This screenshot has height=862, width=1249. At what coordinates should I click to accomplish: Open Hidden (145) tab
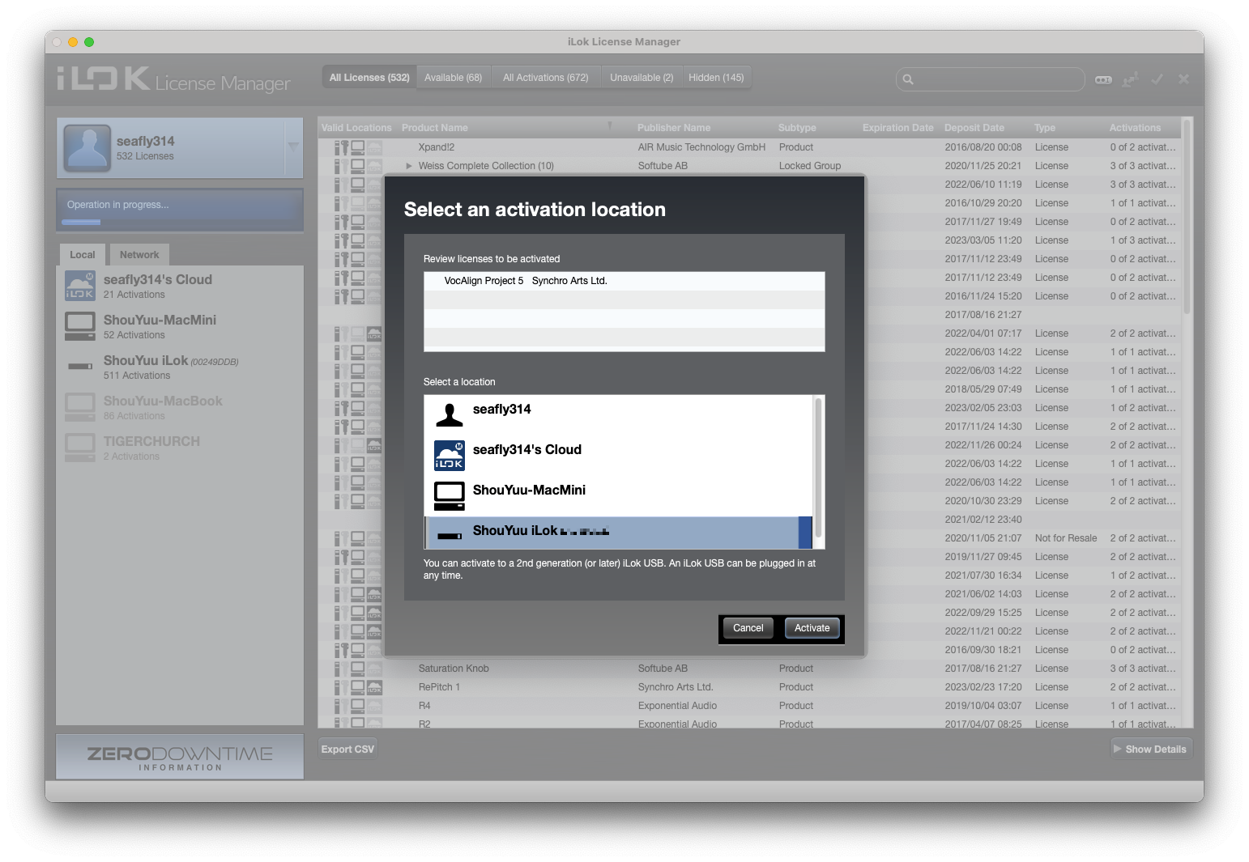716,78
